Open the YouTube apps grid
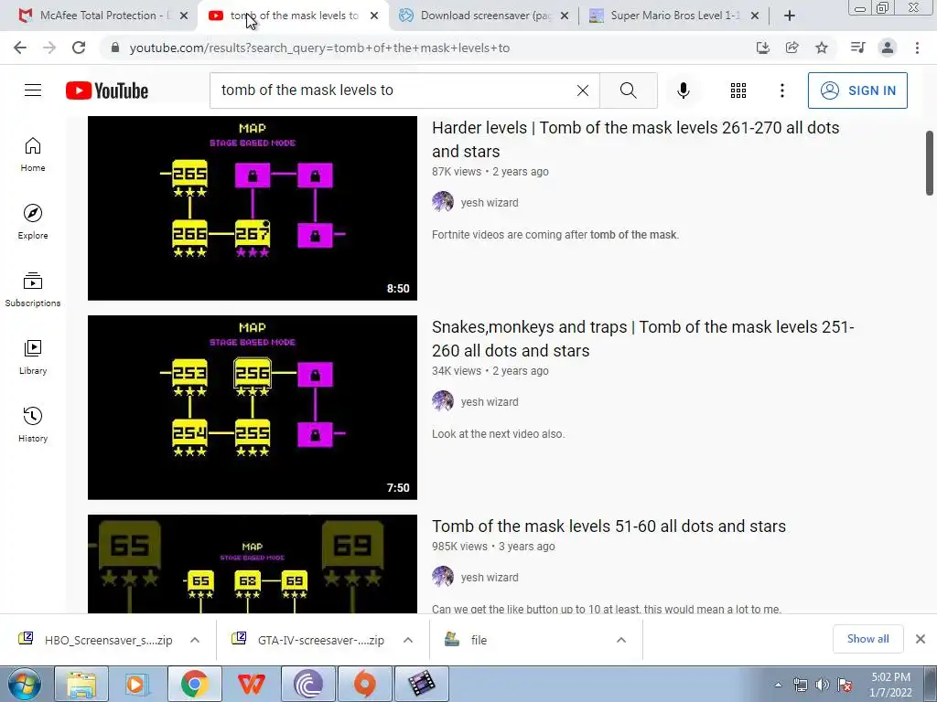The width and height of the screenshot is (937, 702). [x=738, y=90]
